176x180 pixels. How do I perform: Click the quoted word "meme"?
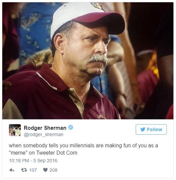(x=18, y=153)
